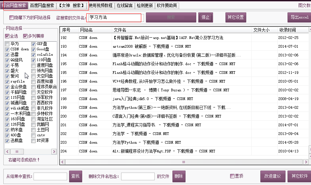Click the 查找 button
This screenshot has height=185, width=311.
pyautogui.click(x=75, y=176)
